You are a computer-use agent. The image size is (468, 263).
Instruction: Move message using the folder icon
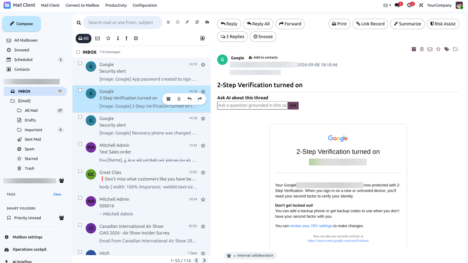tap(455, 49)
